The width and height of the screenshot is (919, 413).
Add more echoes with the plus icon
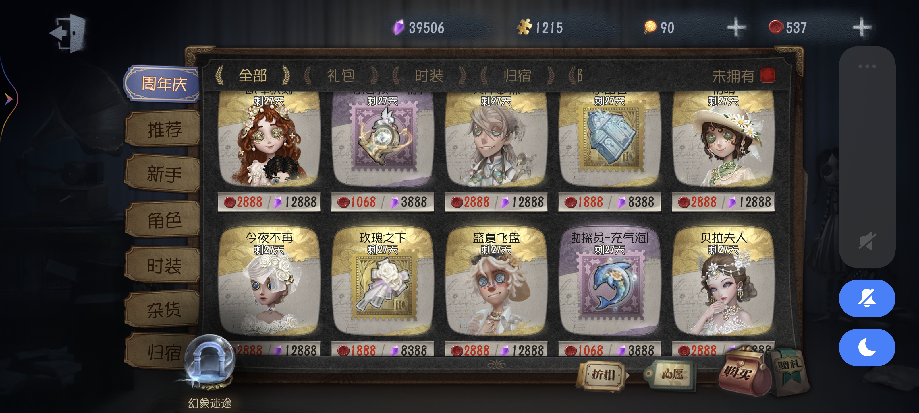pyautogui.click(x=862, y=28)
